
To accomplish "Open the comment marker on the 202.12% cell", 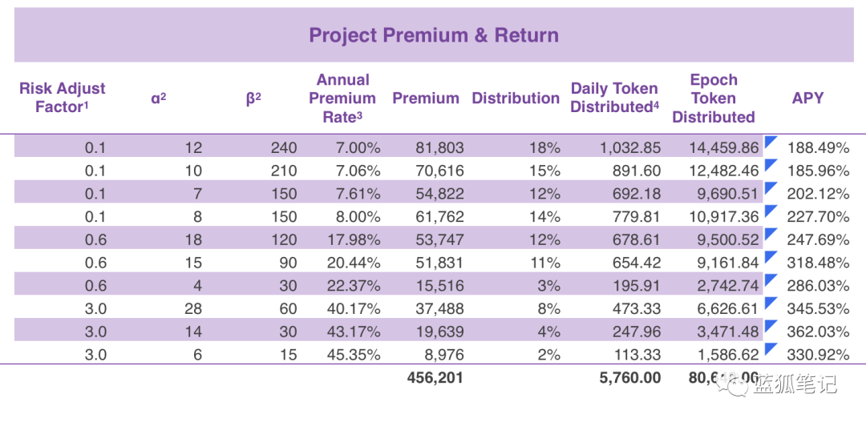I will pos(771,189).
